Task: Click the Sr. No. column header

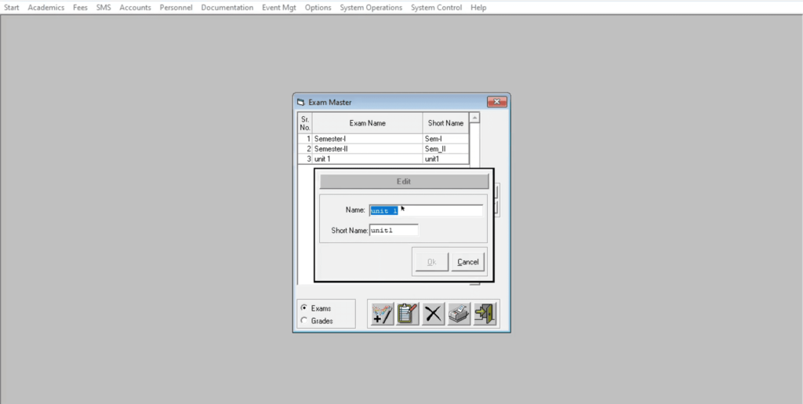Action: [x=305, y=123]
